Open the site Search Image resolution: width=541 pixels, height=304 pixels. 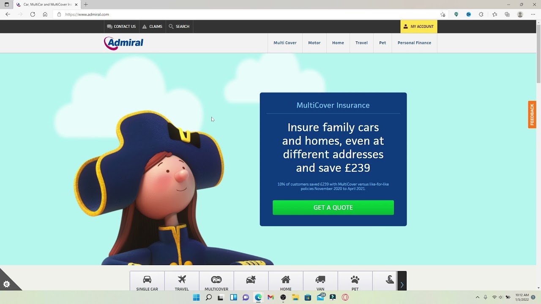coord(179,26)
